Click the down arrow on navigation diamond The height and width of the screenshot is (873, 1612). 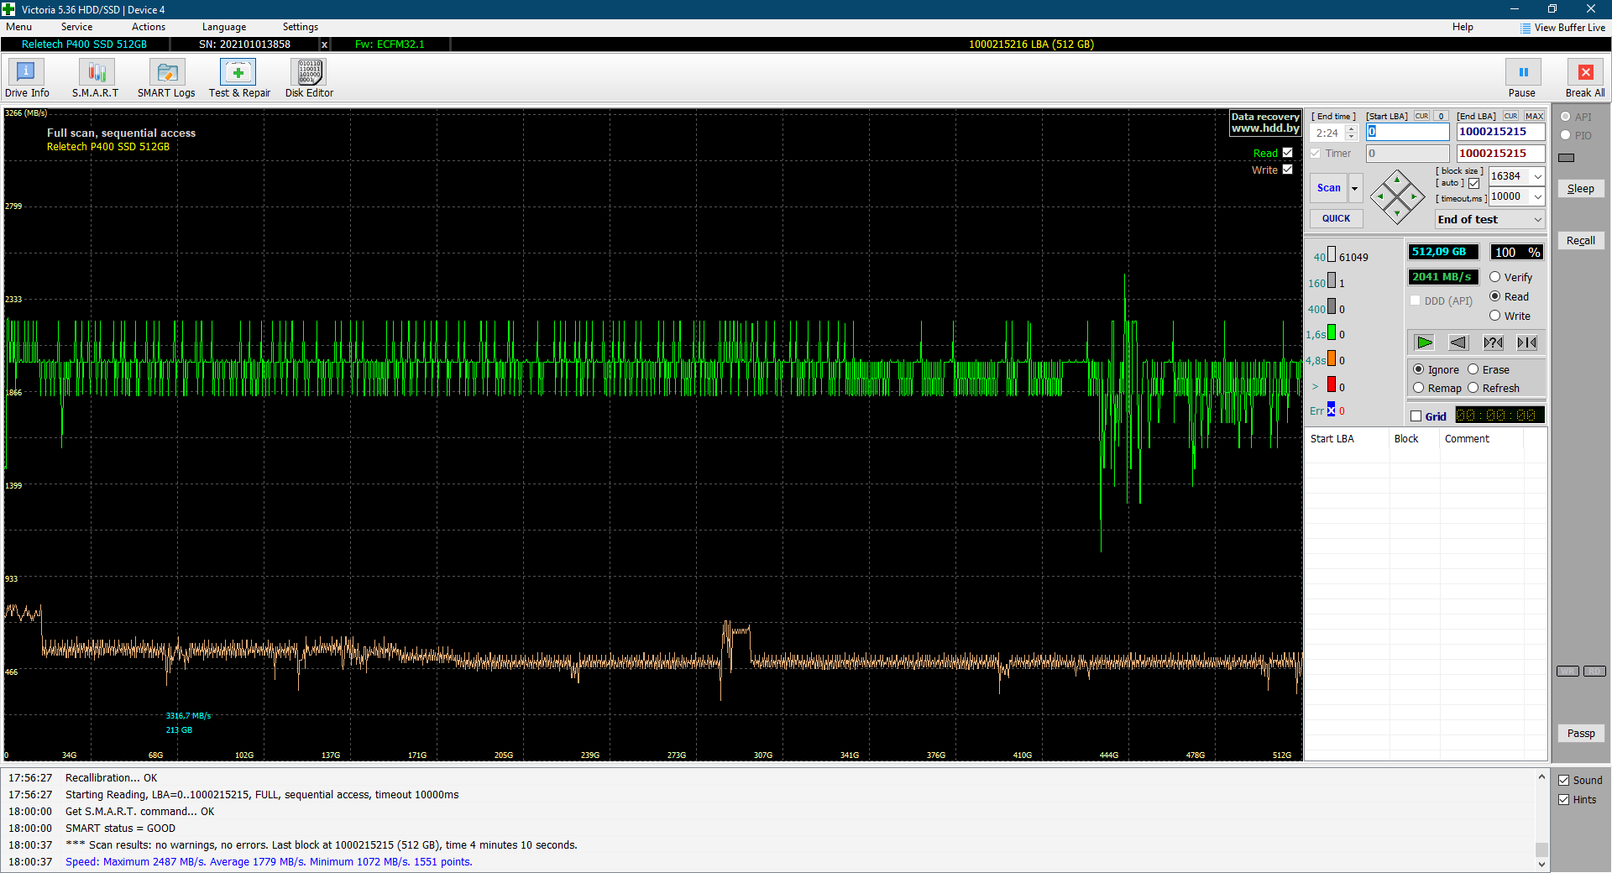pos(1397,214)
